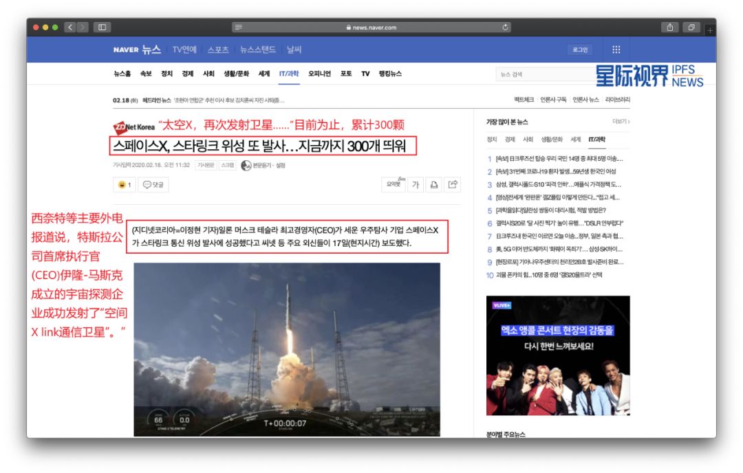This screenshot has width=743, height=473.
Task: Open 뉴스스탠드 in top bar
Action: point(257,49)
